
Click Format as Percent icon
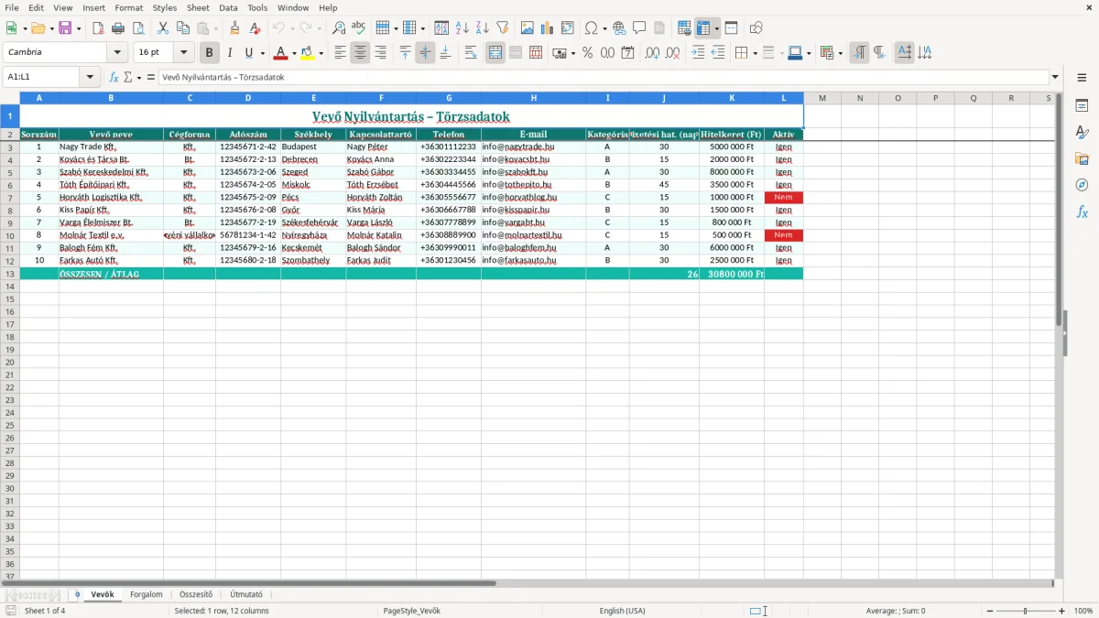point(587,53)
